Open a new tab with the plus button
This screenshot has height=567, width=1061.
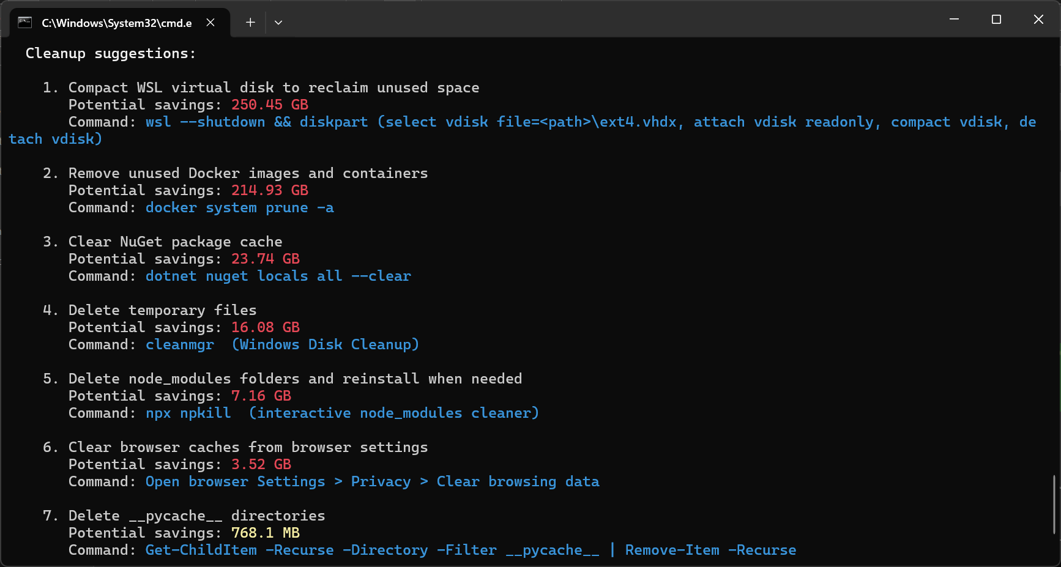(x=250, y=23)
